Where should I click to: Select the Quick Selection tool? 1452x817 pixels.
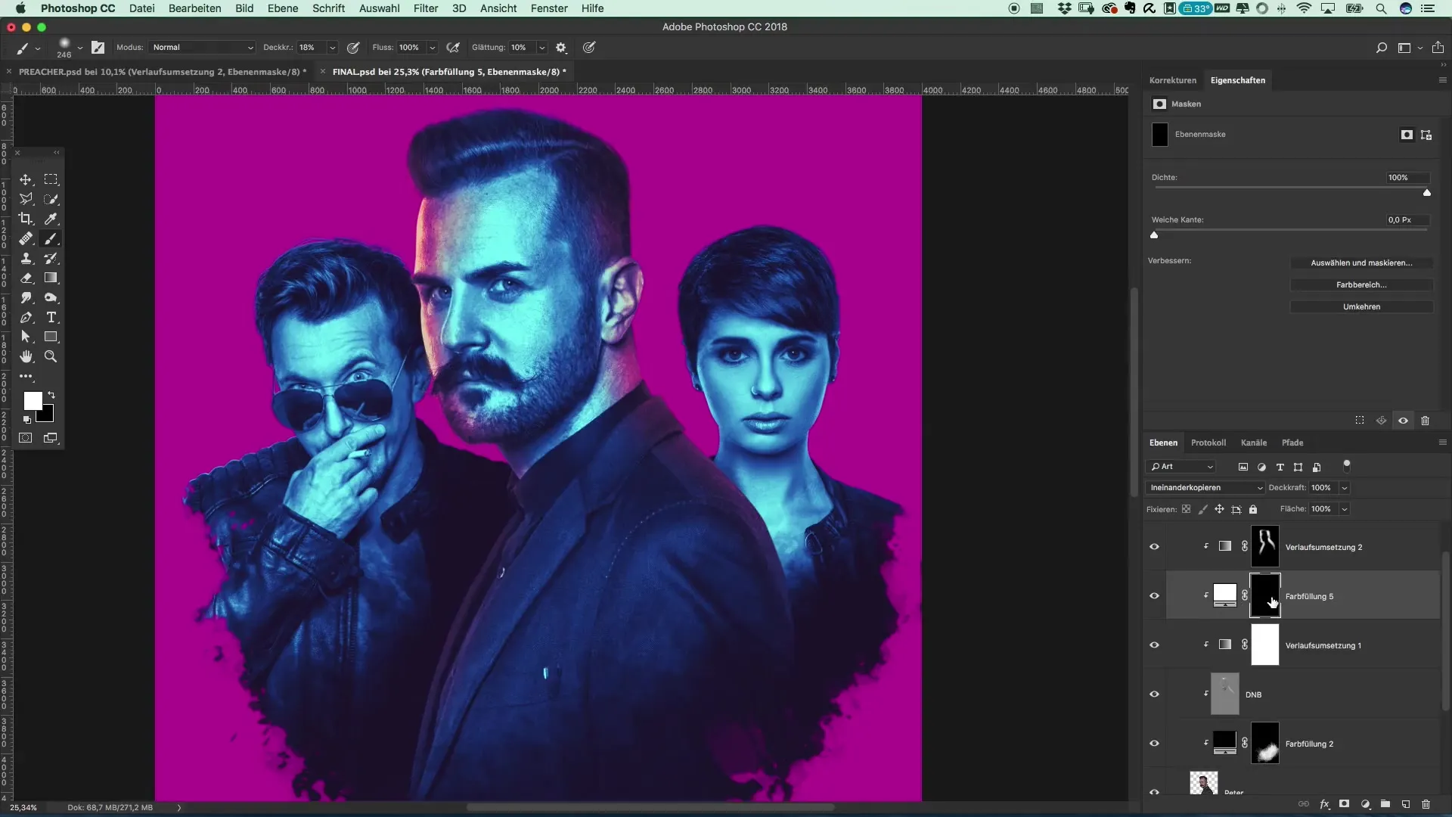pyautogui.click(x=51, y=199)
